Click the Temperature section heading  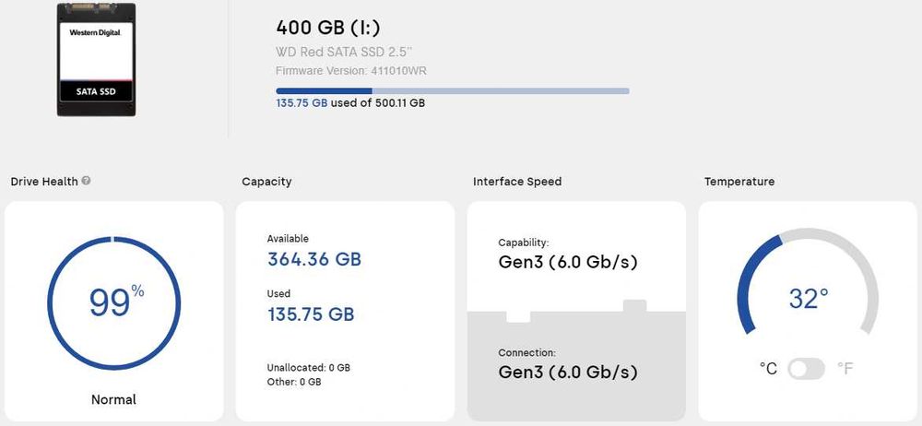pos(739,182)
